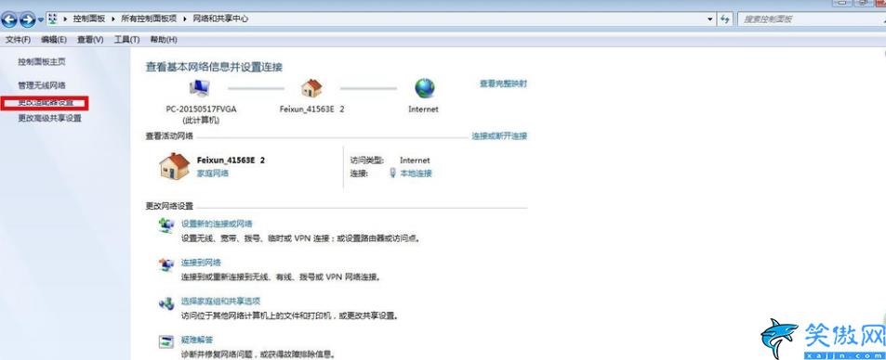886x360 pixels.
Task: Click the network icon in address bar
Action: point(53,19)
